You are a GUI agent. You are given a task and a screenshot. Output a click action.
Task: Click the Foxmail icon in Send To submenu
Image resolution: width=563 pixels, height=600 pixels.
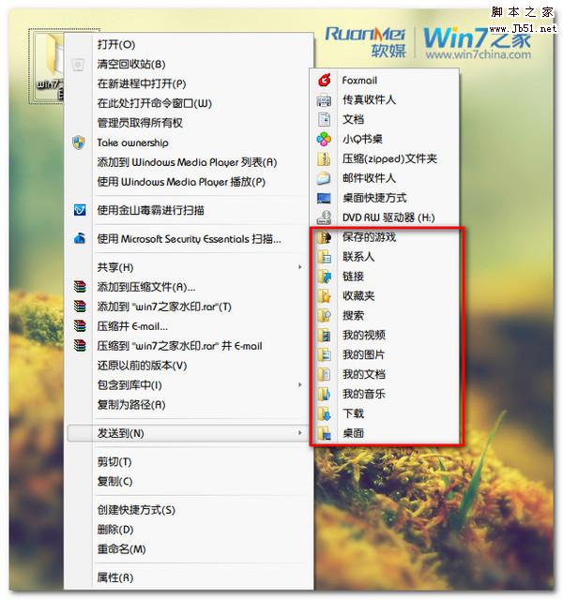pyautogui.click(x=324, y=80)
